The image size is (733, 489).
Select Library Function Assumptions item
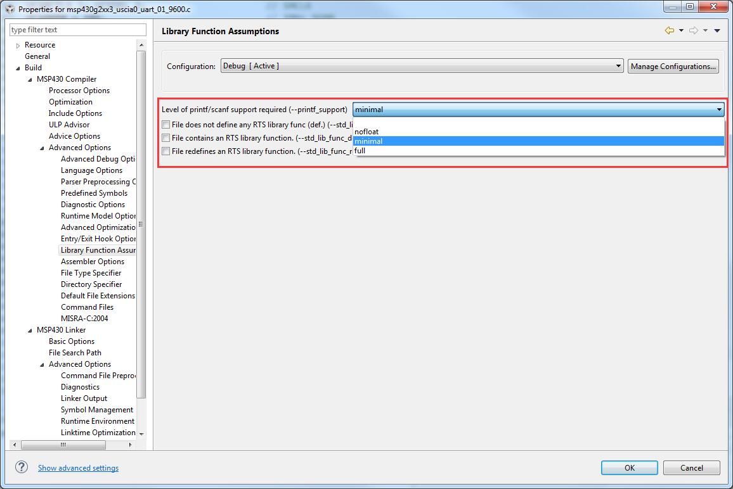coord(98,250)
